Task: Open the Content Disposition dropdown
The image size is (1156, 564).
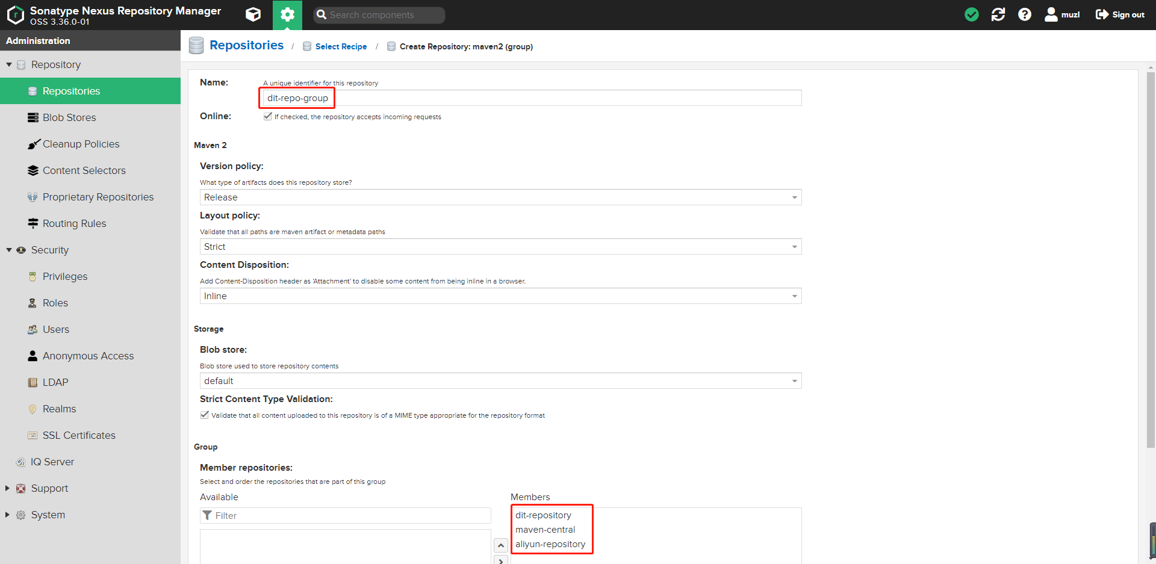Action: click(x=500, y=296)
